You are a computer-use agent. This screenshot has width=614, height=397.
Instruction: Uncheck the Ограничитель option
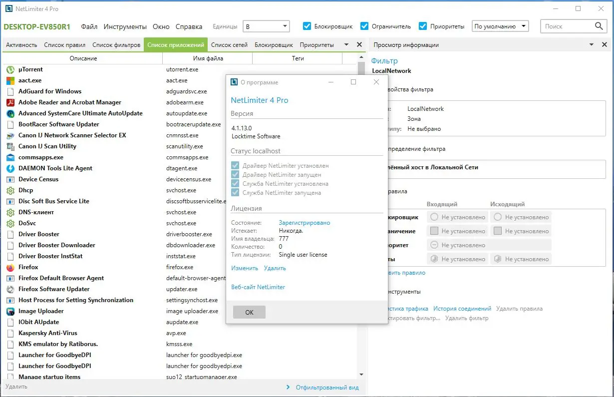[365, 26]
